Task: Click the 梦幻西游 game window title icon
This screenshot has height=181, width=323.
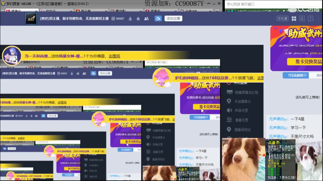Action: (3, 4)
